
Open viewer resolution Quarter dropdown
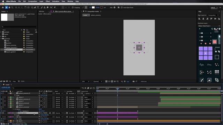pyautogui.click(x=98, y=82)
